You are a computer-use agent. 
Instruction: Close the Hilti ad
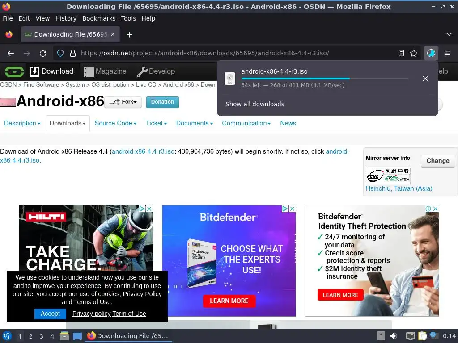coord(149,209)
